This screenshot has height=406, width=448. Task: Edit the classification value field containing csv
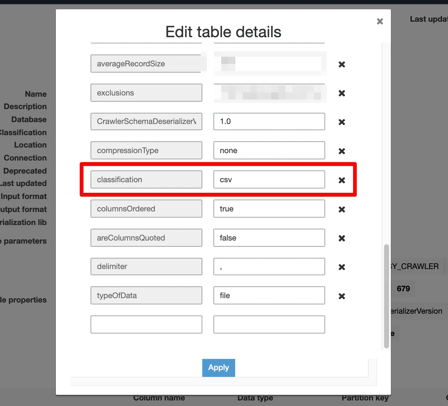click(x=269, y=179)
